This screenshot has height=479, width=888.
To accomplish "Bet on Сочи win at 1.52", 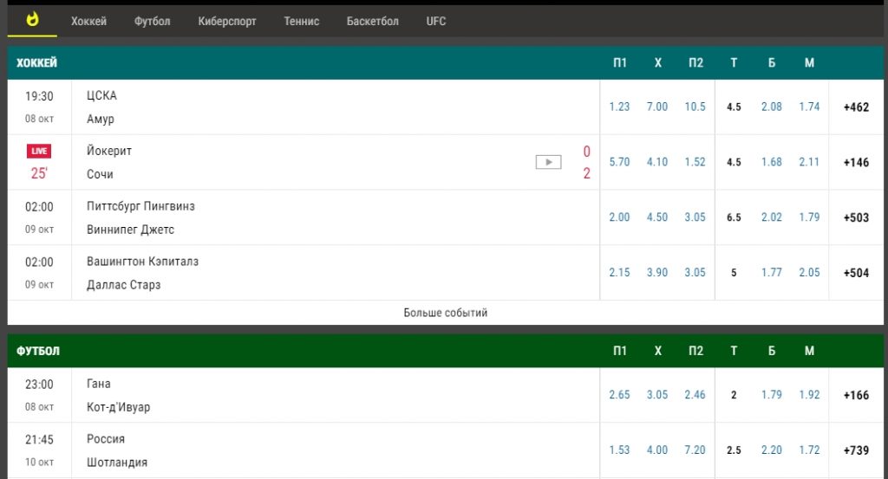I will tap(695, 162).
